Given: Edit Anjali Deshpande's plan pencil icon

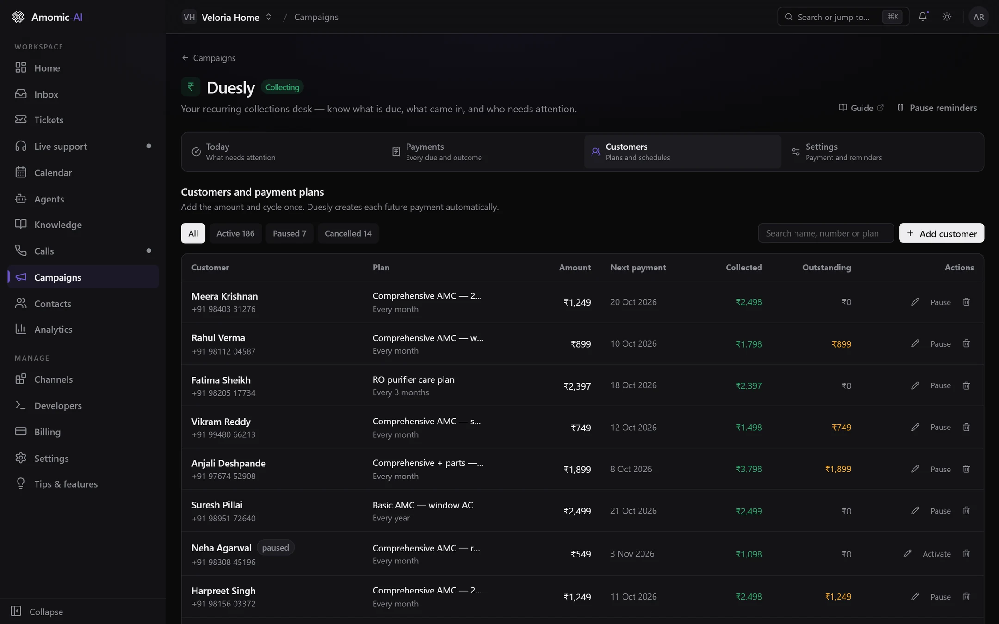Looking at the screenshot, I should [x=915, y=469].
